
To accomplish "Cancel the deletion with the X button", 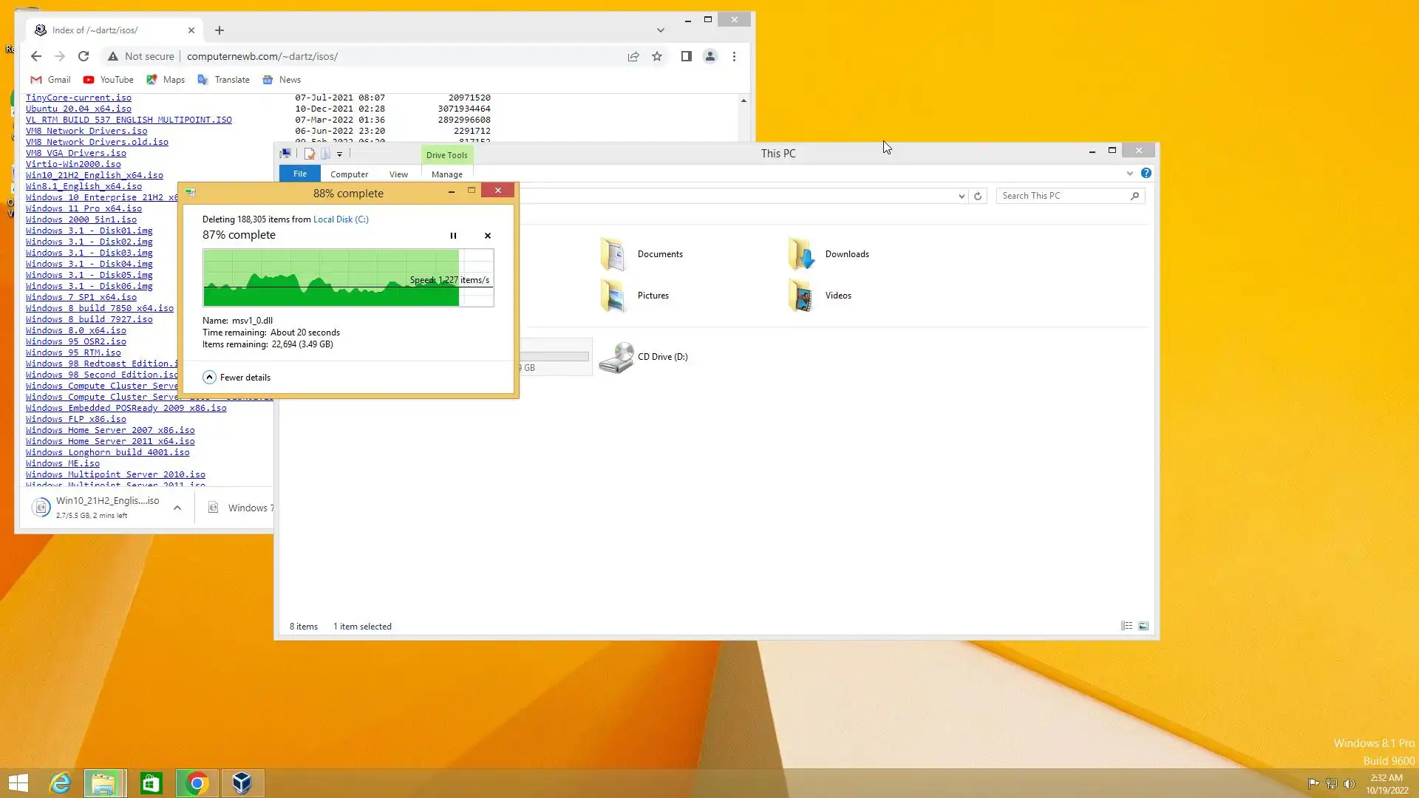I will (488, 236).
